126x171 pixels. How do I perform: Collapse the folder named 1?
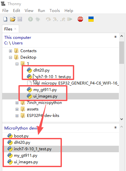[17, 64]
